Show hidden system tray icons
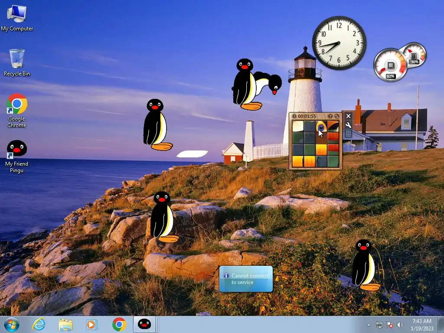Screen dimensions: 444x333 pos(369,325)
